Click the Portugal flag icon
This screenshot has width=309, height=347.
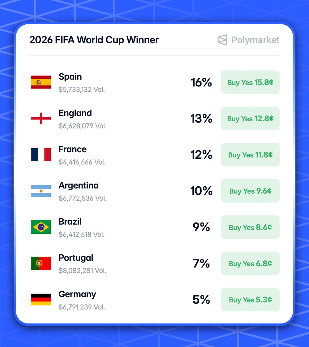tap(41, 263)
